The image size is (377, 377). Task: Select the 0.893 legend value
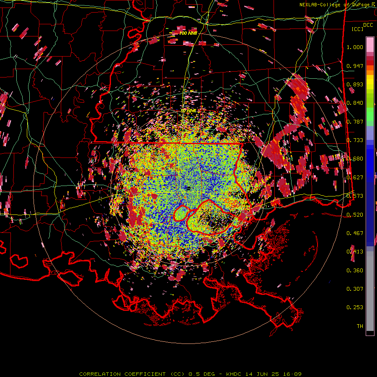355,84
